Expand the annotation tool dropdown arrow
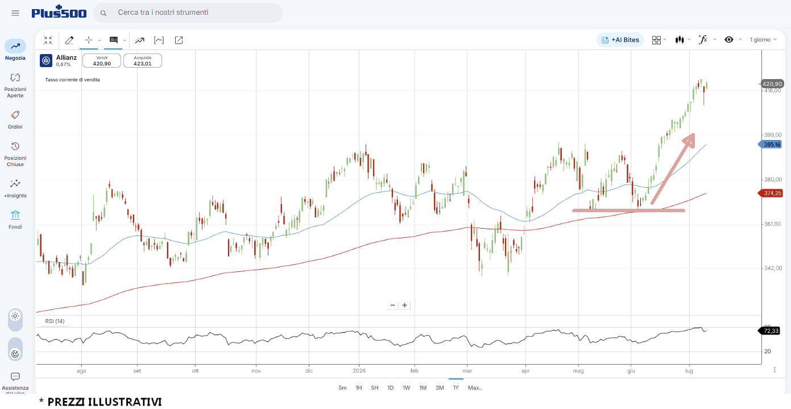 coord(124,40)
